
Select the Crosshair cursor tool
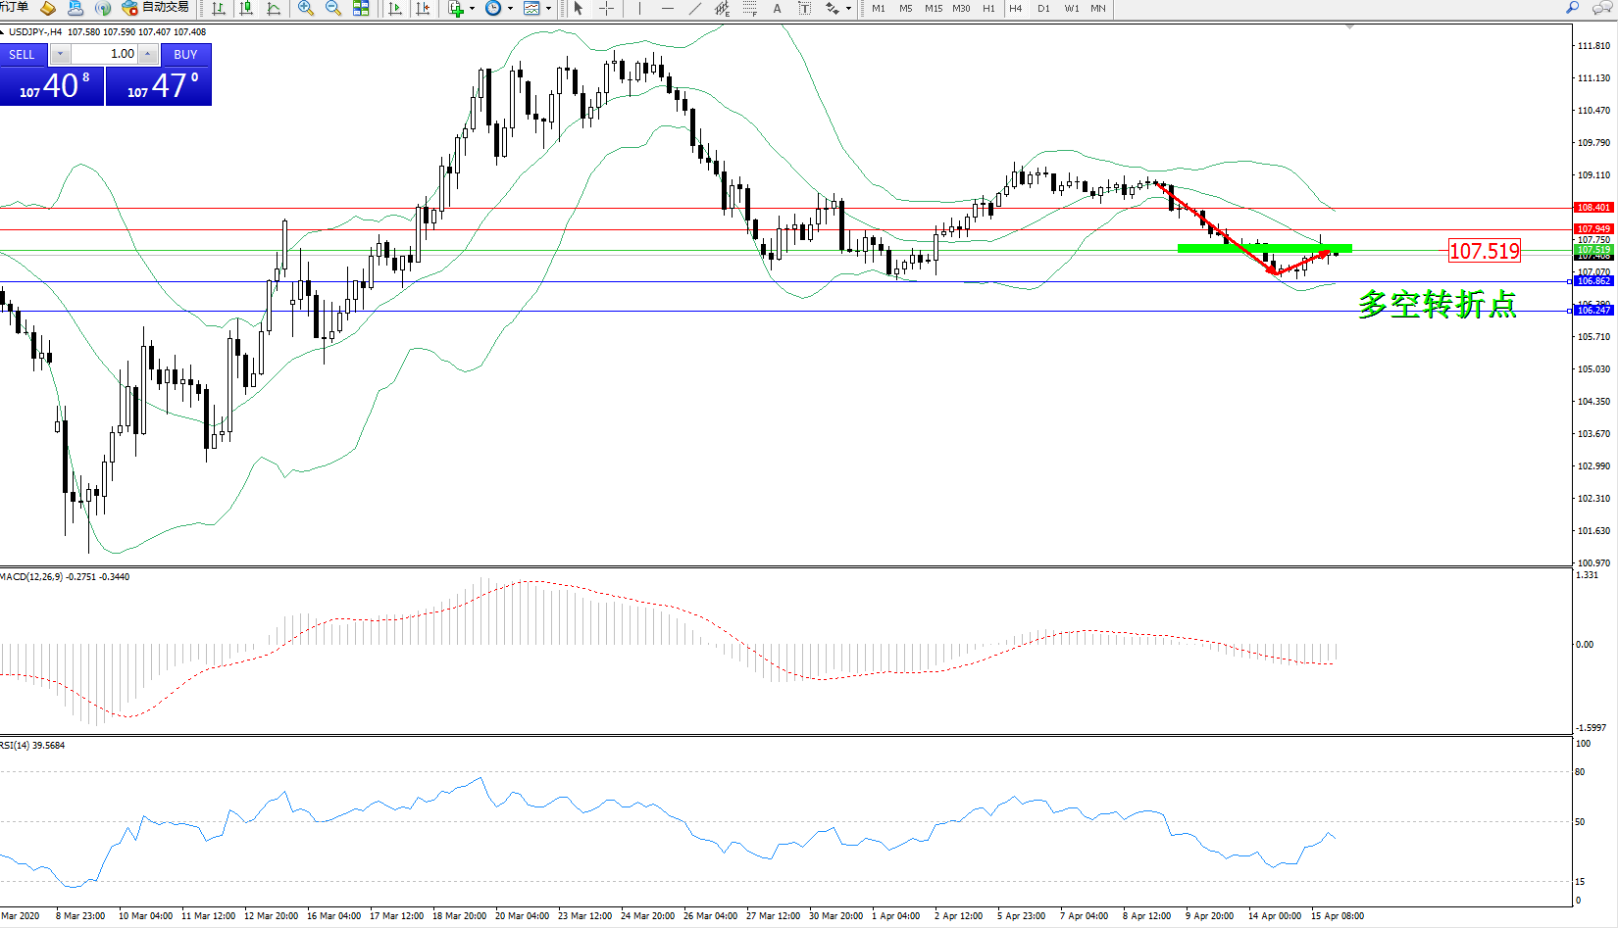(x=607, y=9)
